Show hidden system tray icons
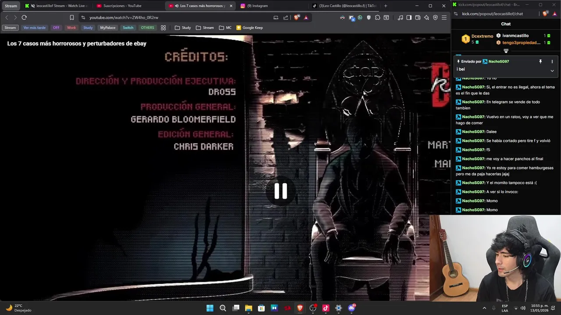Screen dimensions: 561x315 tap(484, 308)
